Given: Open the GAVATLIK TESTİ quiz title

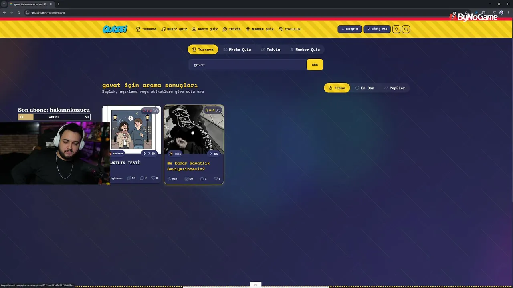Looking at the screenshot, I should pyautogui.click(x=125, y=163).
